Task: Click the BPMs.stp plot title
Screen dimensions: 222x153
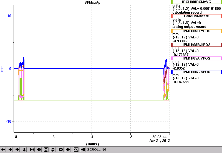Action: (x=92, y=3)
